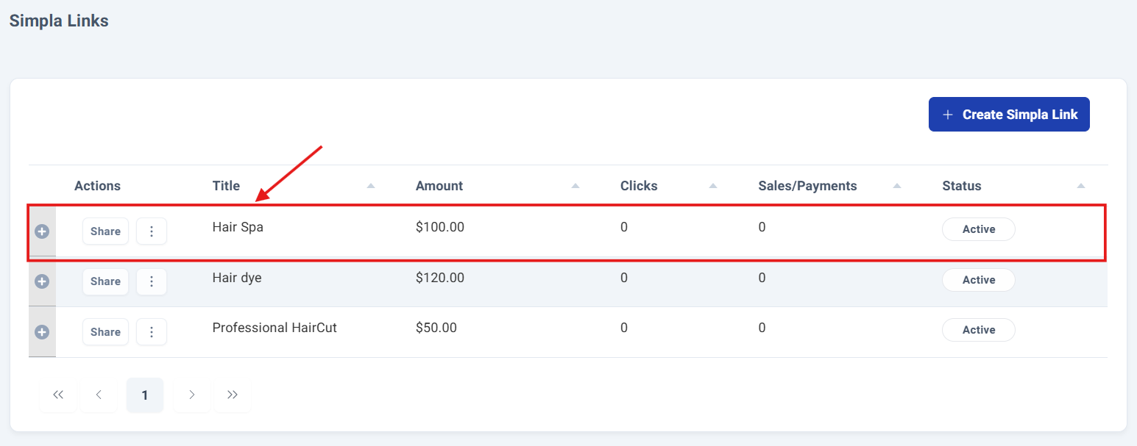Click the Hair dye title text
The height and width of the screenshot is (446, 1137).
coord(237,278)
